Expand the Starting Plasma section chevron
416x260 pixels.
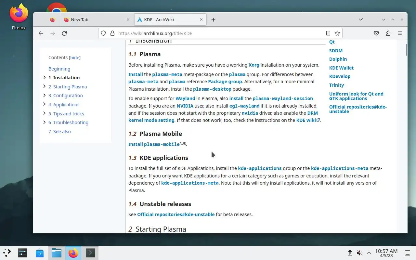click(x=45, y=86)
